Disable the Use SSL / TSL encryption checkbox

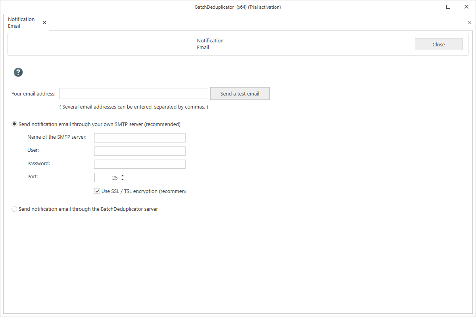97,191
